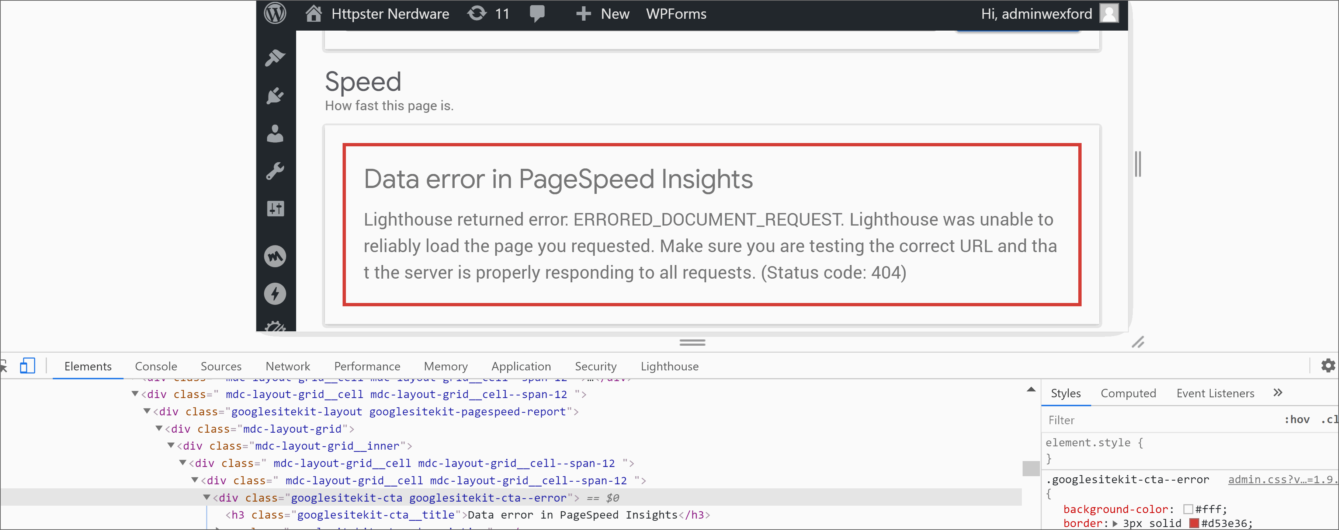Collapse the mdc-layout-grid__inner div node

point(171,445)
